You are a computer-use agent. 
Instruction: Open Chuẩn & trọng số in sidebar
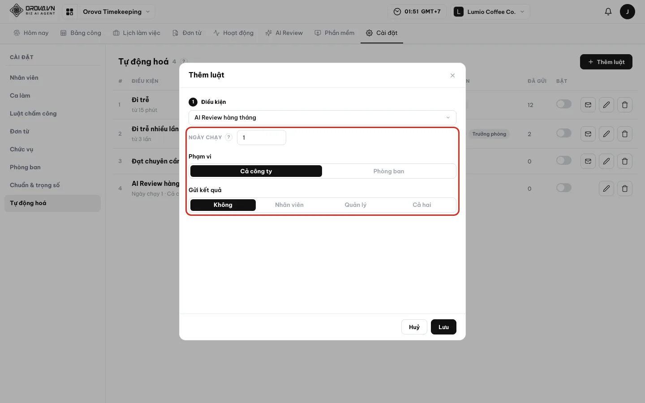tap(52, 185)
